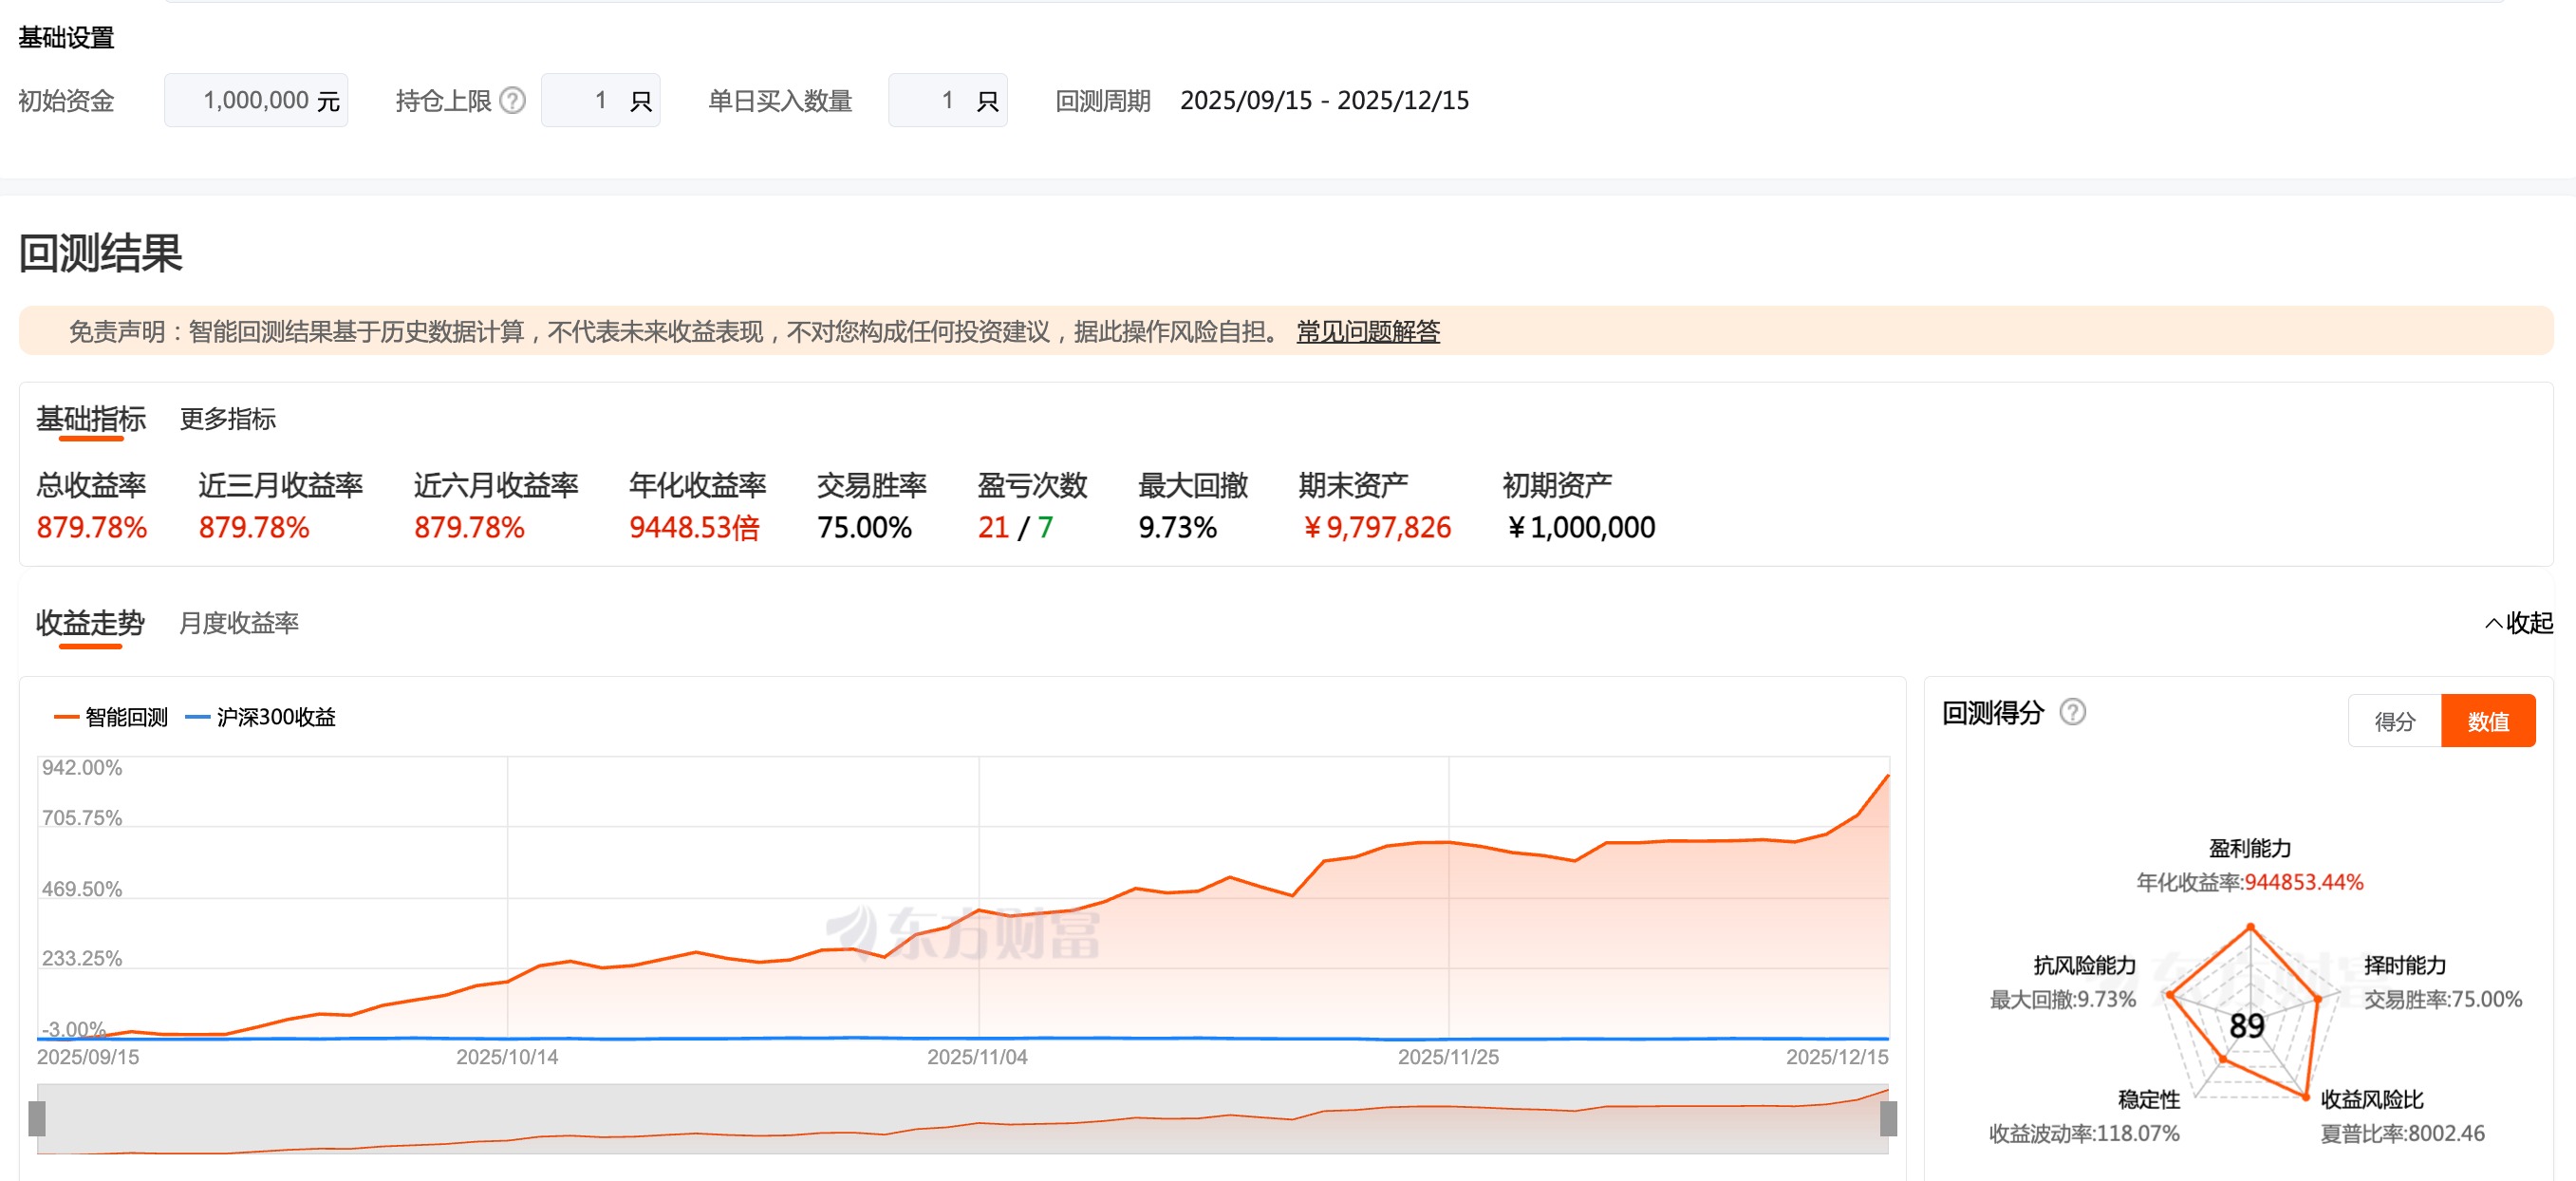Click help icon beside 持仓上限
The height and width of the screenshot is (1181, 2576).
click(x=512, y=101)
